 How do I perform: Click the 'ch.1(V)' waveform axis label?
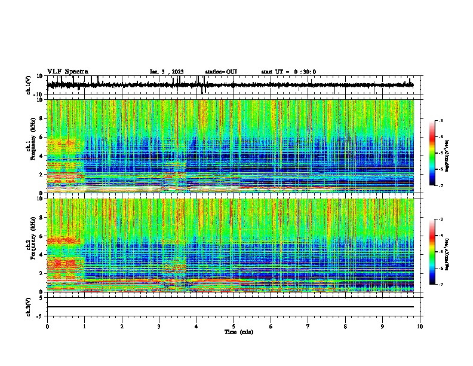pyautogui.click(x=28, y=85)
